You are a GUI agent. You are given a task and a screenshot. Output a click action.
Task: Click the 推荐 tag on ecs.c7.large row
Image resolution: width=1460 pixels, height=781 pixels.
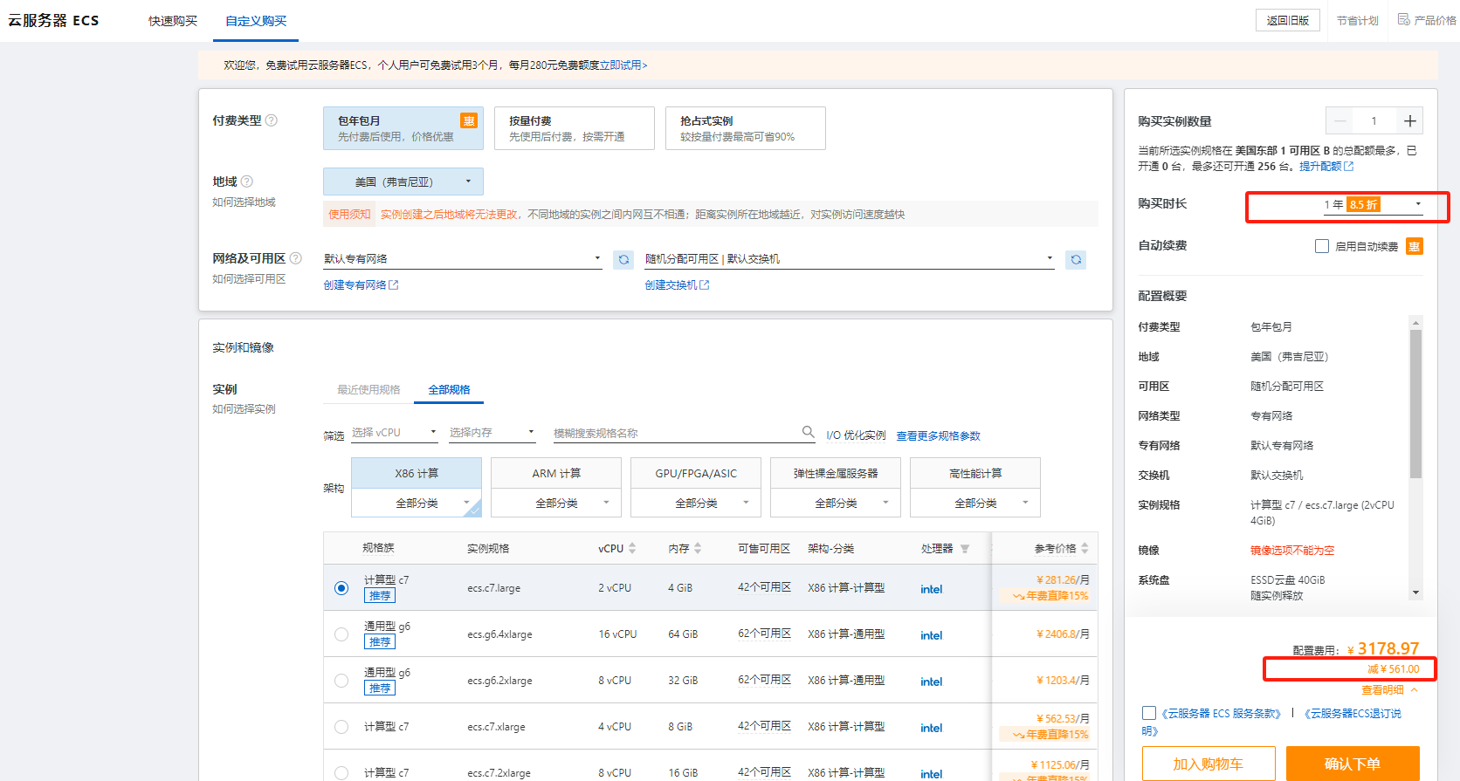point(380,595)
